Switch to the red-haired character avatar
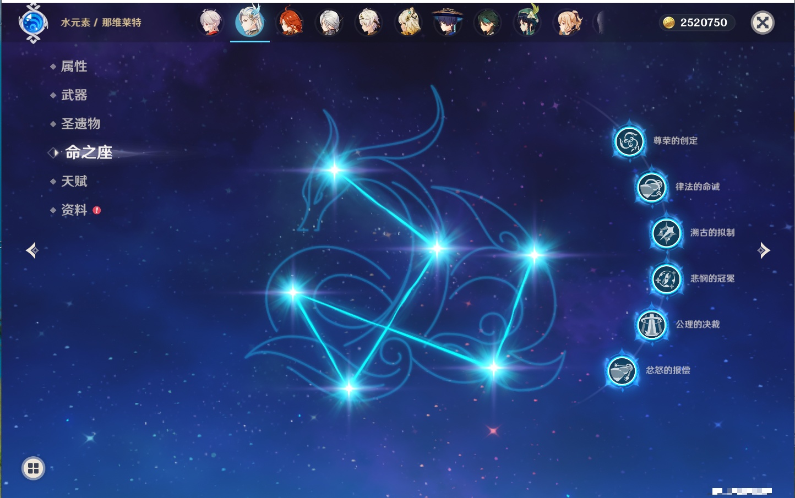 coord(290,23)
